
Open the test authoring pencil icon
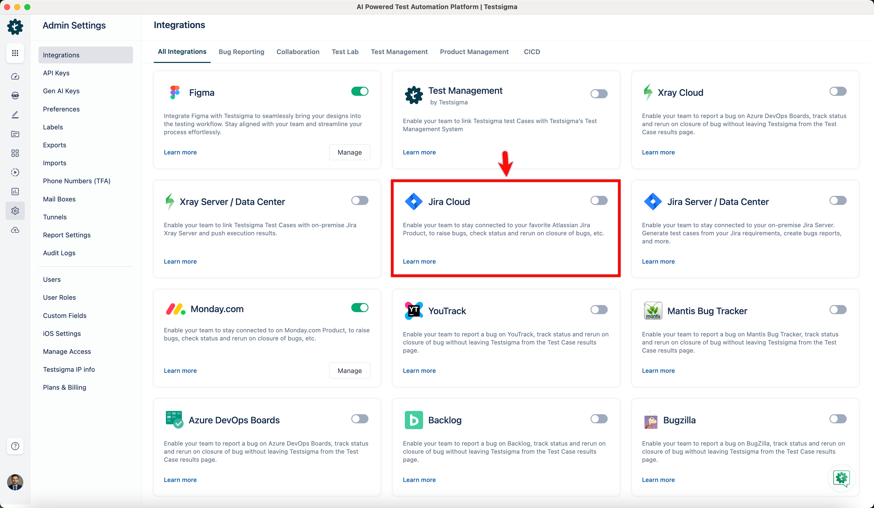pos(15,114)
